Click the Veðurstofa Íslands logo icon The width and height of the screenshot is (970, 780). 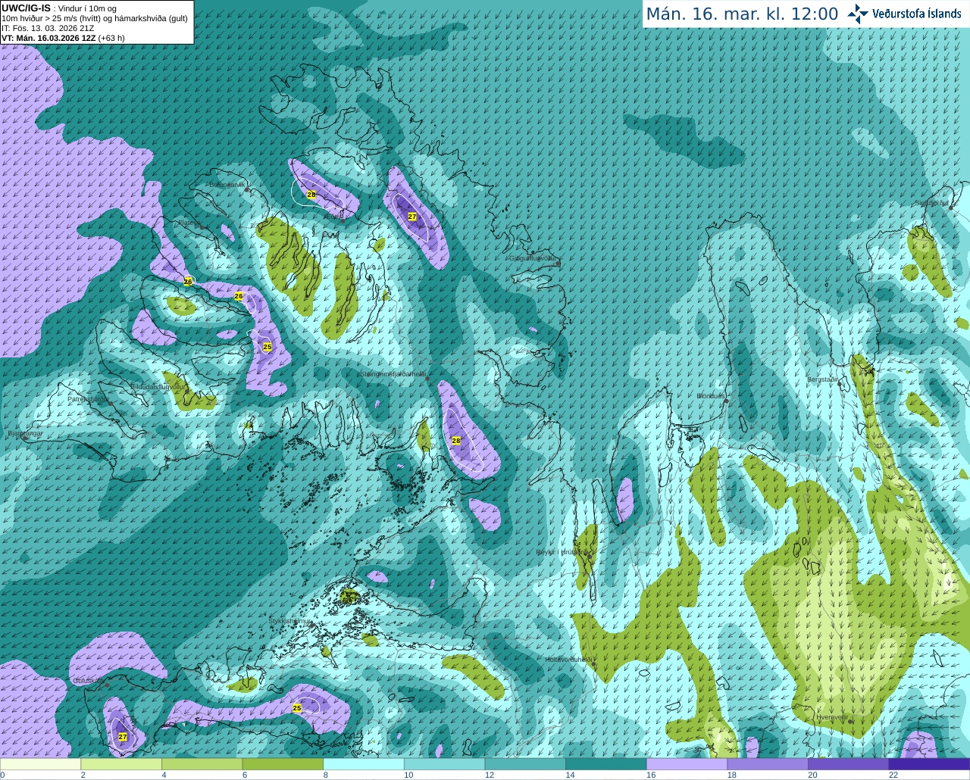(857, 14)
